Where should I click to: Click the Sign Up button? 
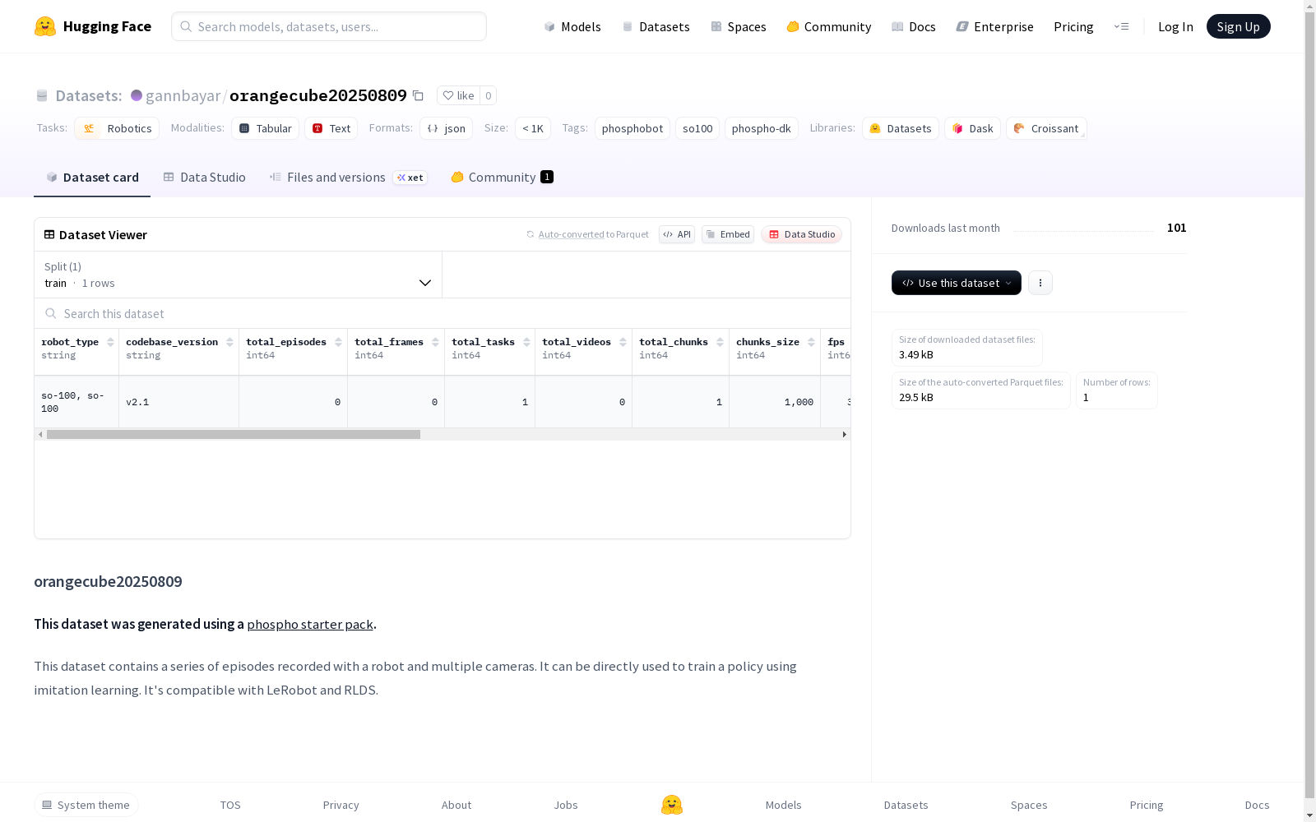[1238, 26]
